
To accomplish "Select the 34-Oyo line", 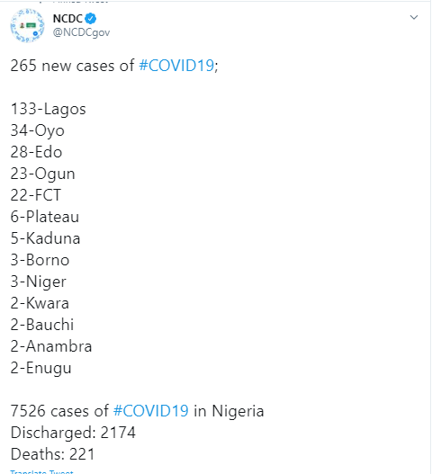I will coord(38,131).
